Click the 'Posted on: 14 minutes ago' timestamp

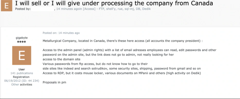(61, 33)
